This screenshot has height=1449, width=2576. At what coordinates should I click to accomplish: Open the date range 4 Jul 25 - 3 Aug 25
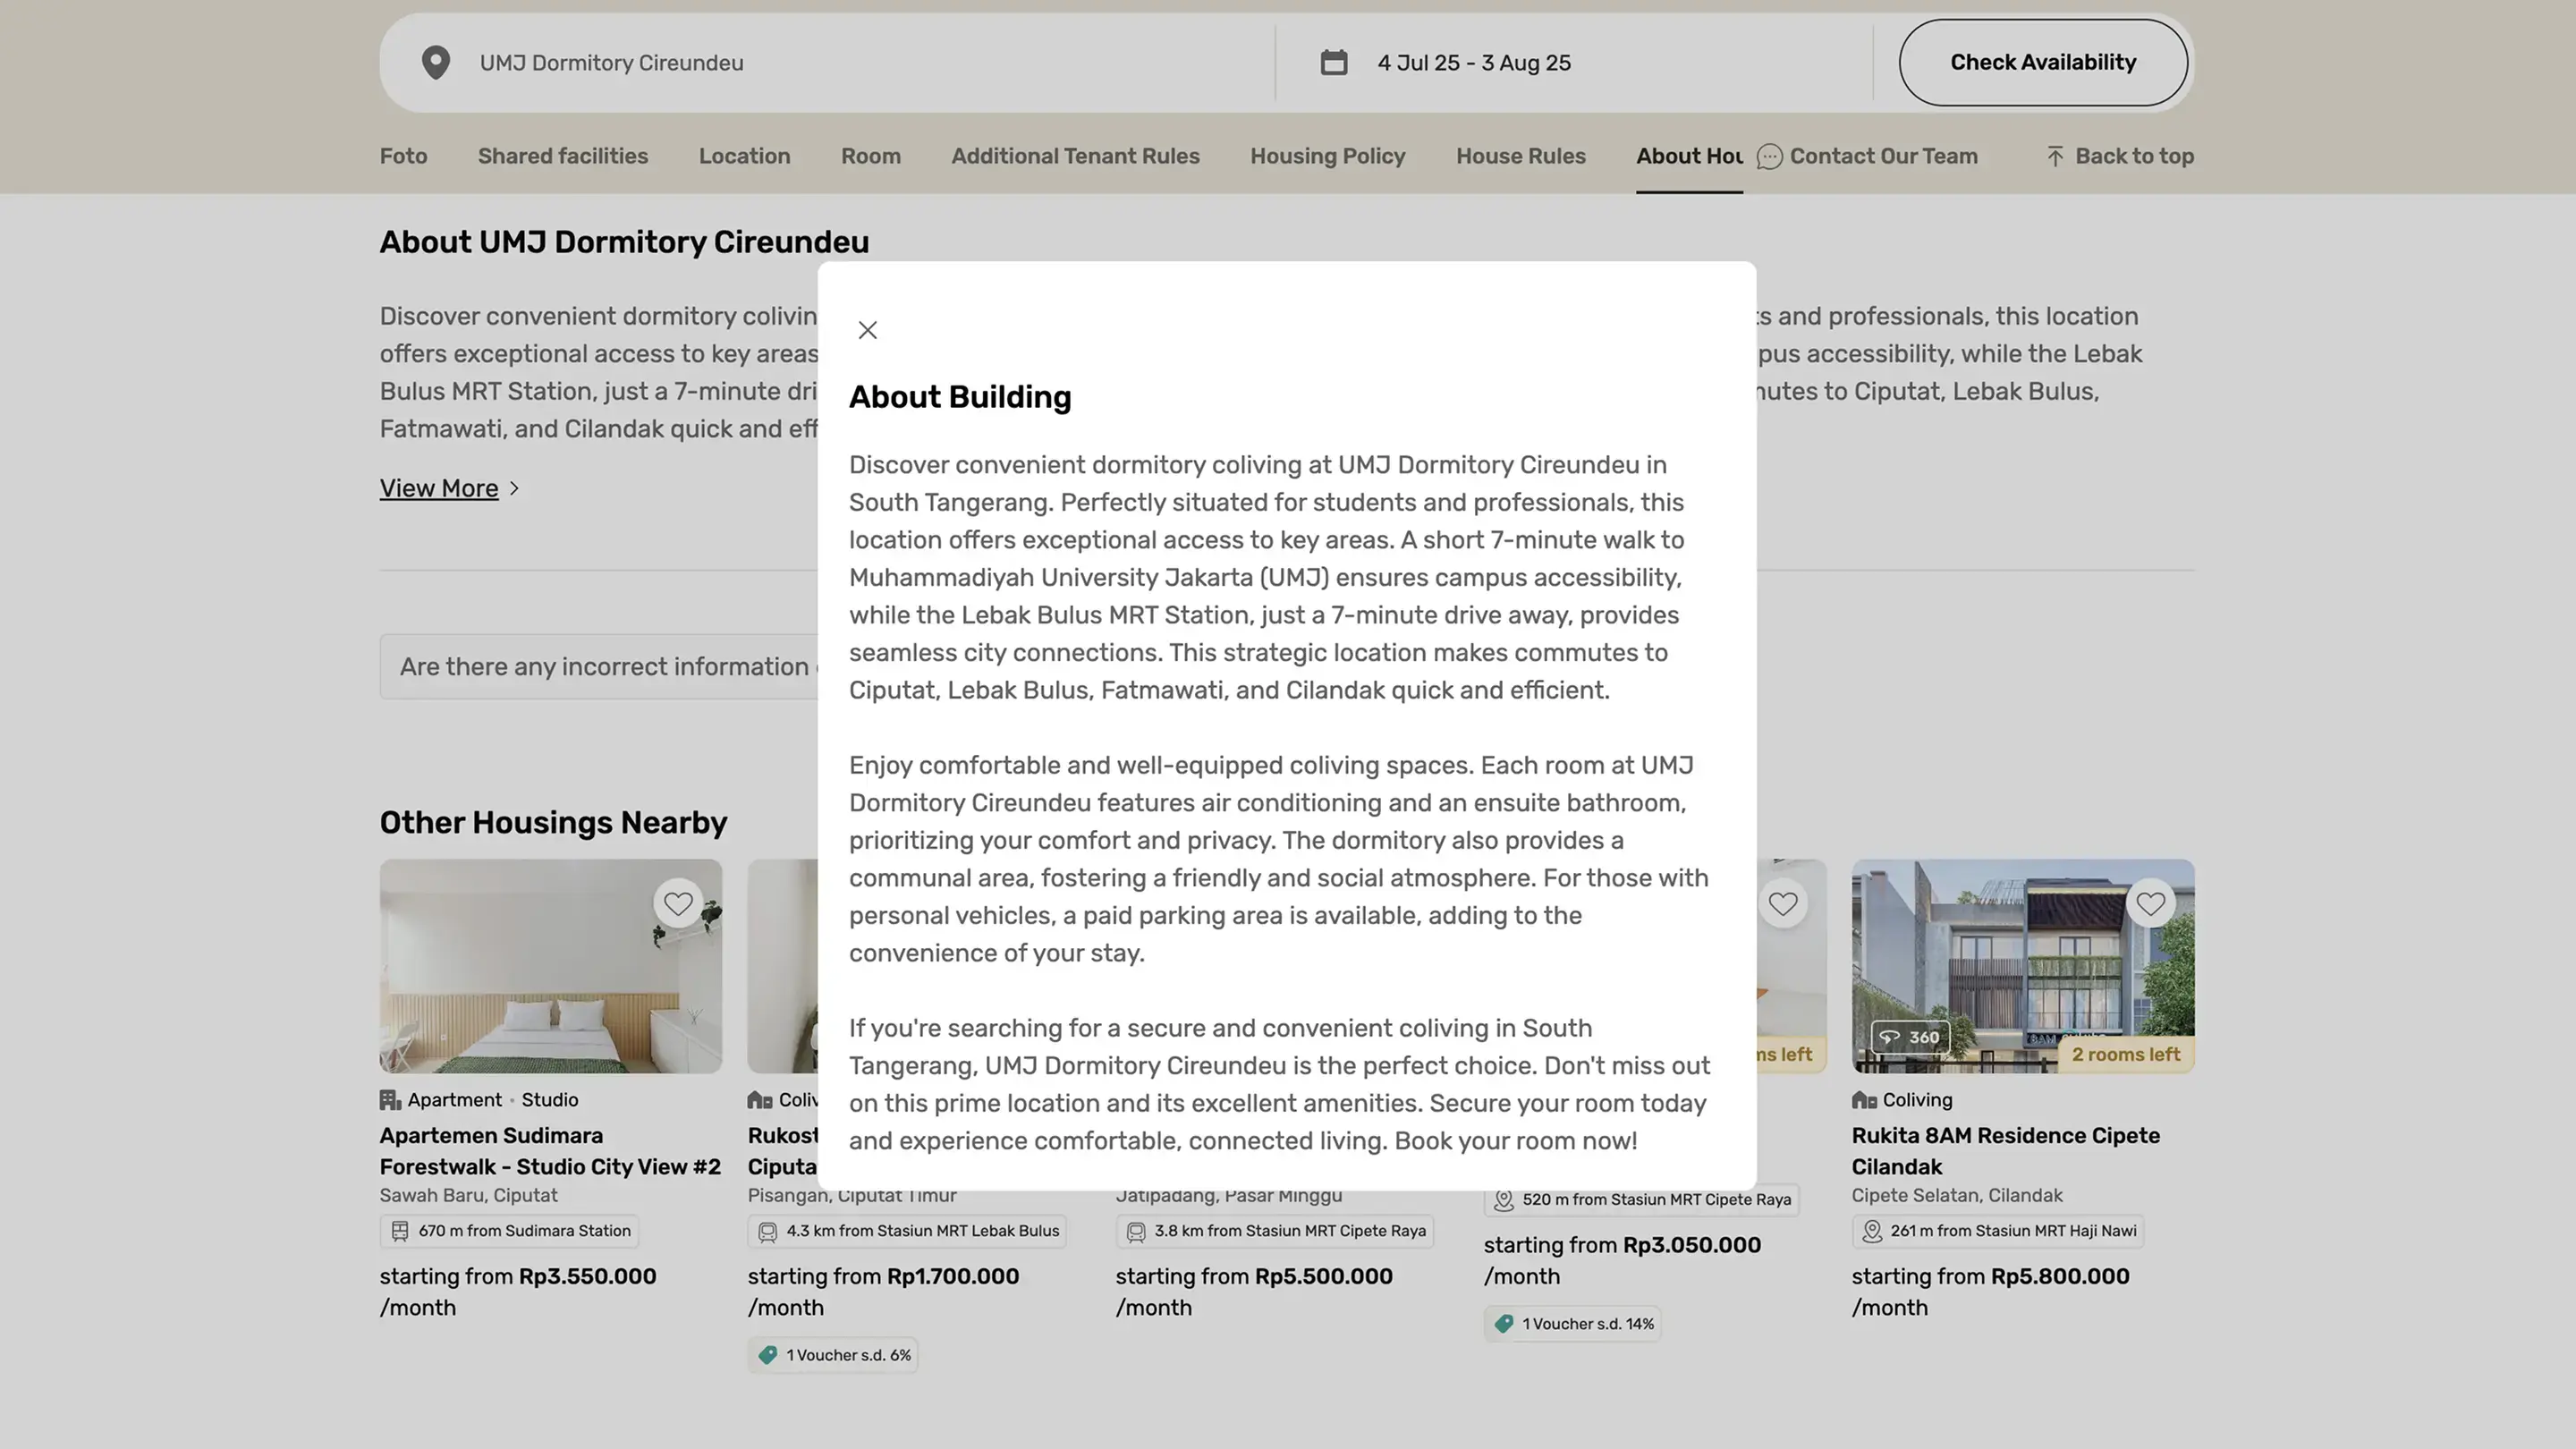(1473, 63)
